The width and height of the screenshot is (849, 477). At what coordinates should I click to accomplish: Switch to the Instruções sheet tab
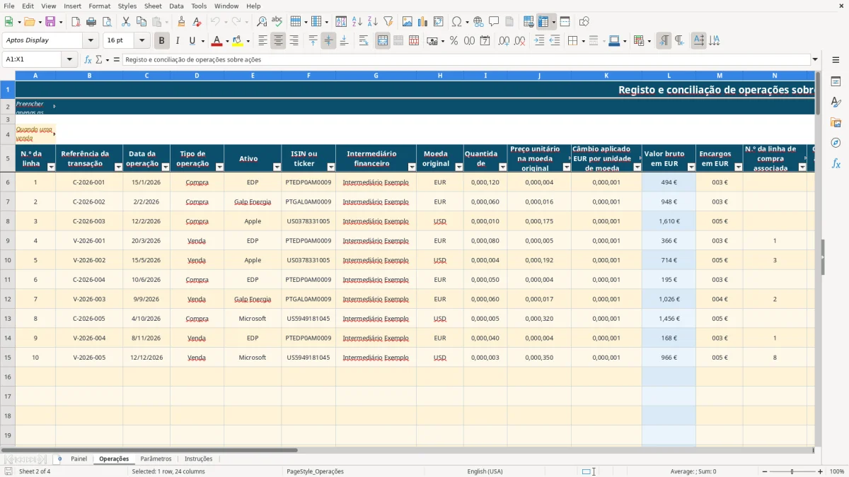click(x=198, y=459)
